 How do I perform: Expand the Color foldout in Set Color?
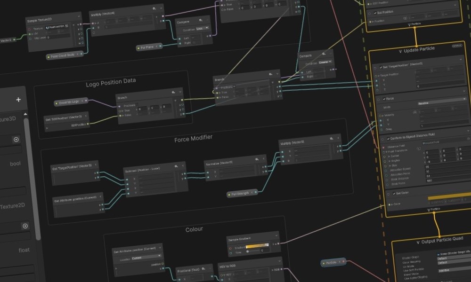[392, 204]
